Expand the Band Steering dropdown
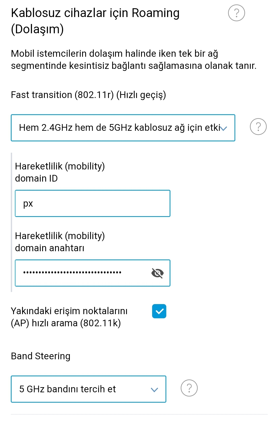The width and height of the screenshot is (278, 423). click(89, 389)
